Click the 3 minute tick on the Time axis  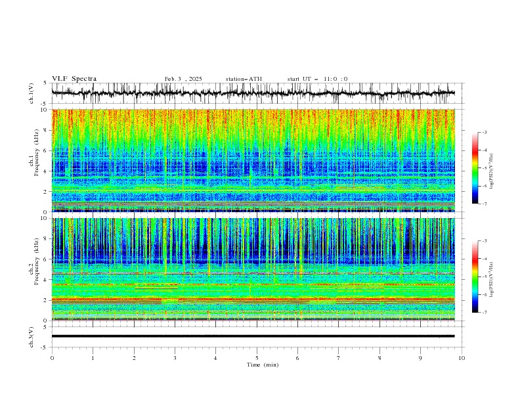(x=175, y=358)
